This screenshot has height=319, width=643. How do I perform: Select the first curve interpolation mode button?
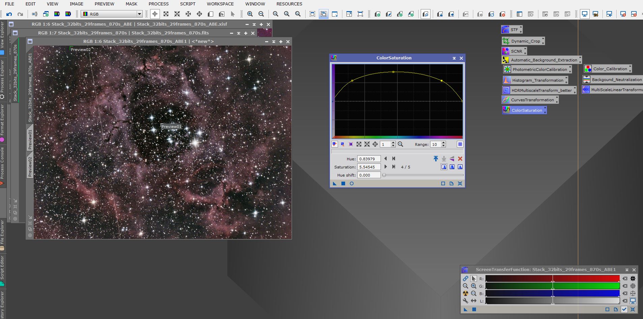[444, 167]
